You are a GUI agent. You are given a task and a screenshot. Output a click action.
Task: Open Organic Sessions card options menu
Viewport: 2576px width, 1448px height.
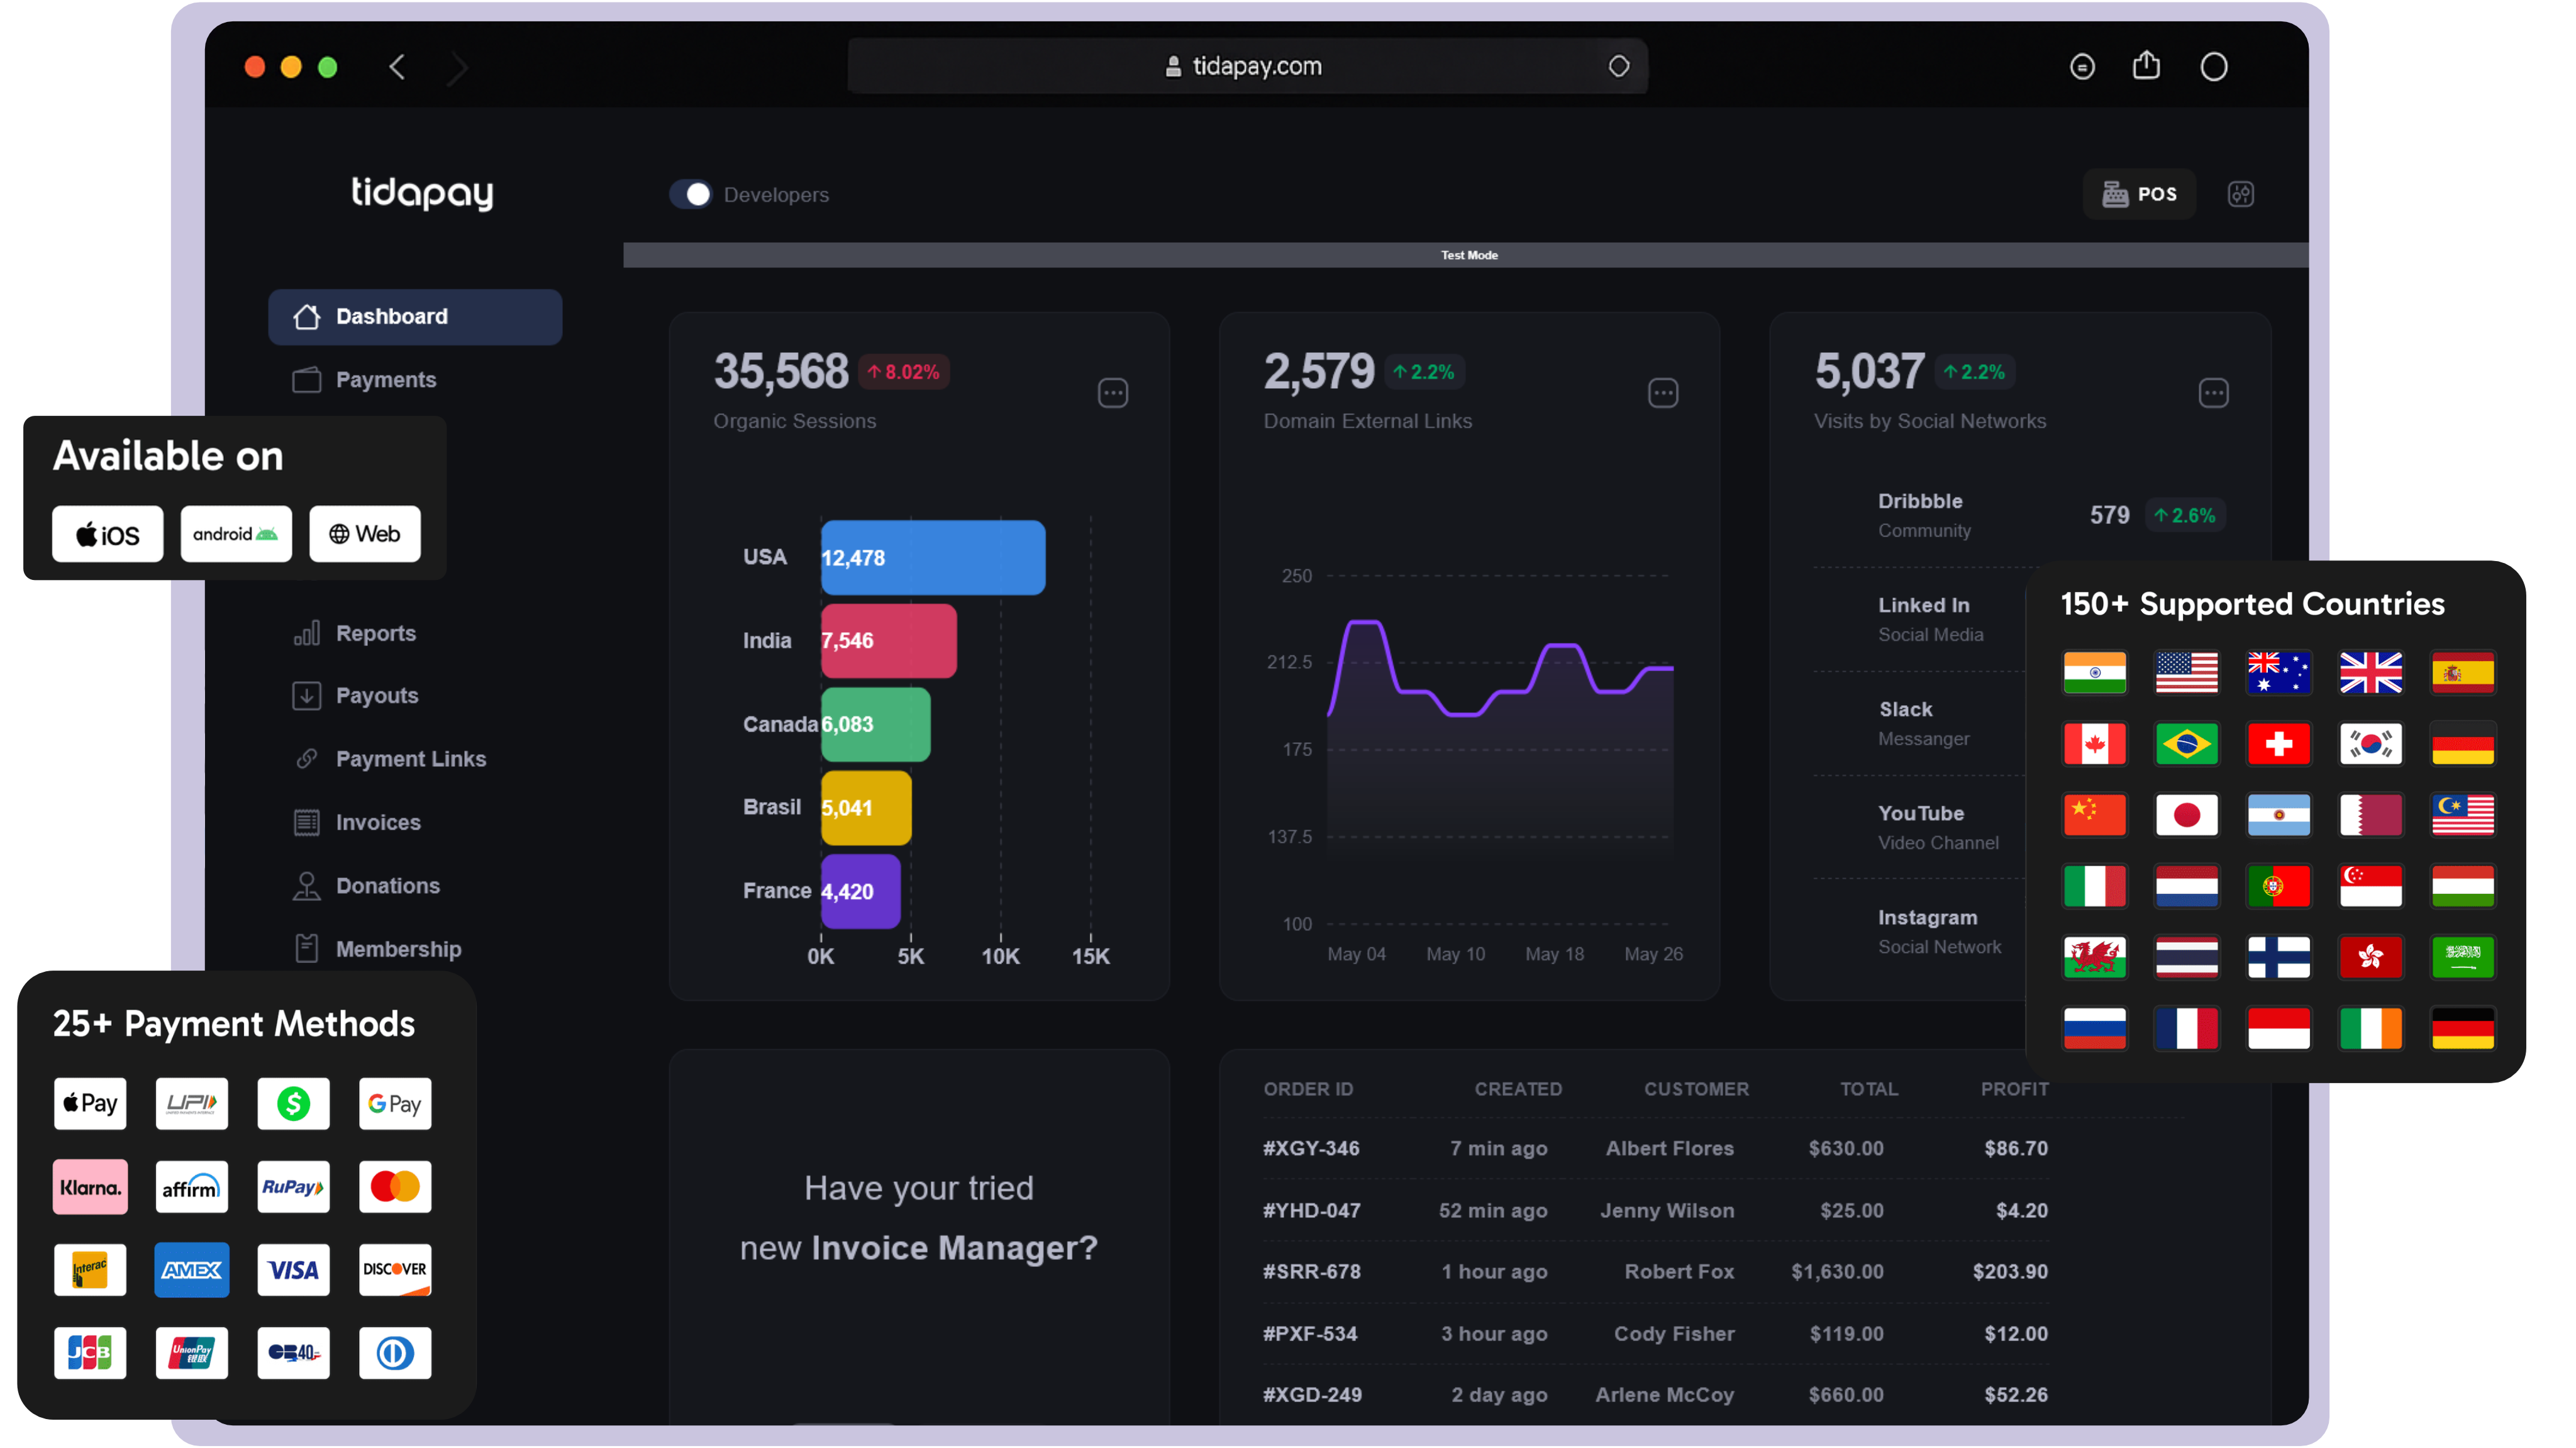1113,393
